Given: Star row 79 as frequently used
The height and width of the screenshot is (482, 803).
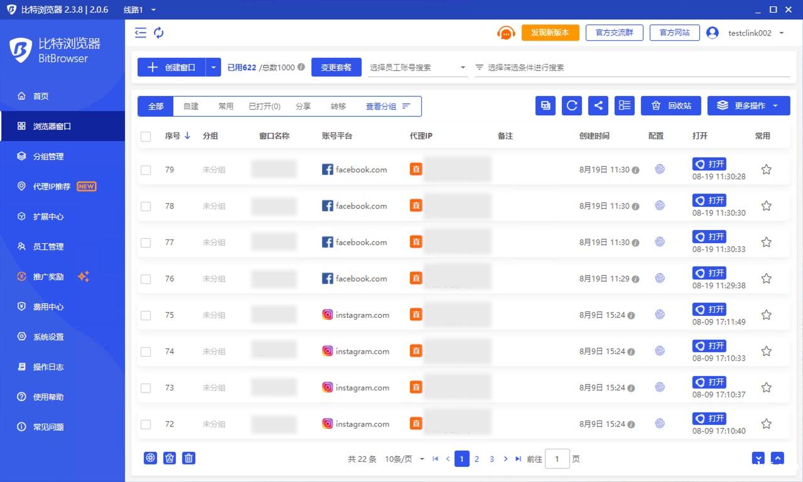Looking at the screenshot, I should click(x=767, y=169).
